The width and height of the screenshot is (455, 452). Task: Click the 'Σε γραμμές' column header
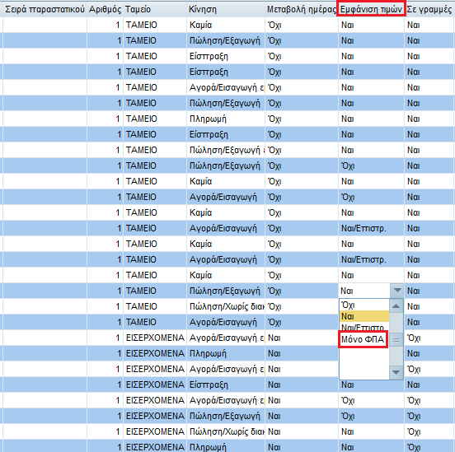click(429, 9)
